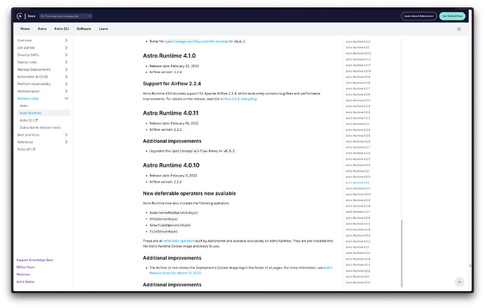Click the KubernetesPodOperatorAsync code item
This screenshot has width=485, height=308.
pos(174,212)
